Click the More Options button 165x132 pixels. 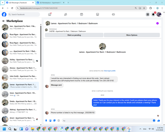[132, 35]
